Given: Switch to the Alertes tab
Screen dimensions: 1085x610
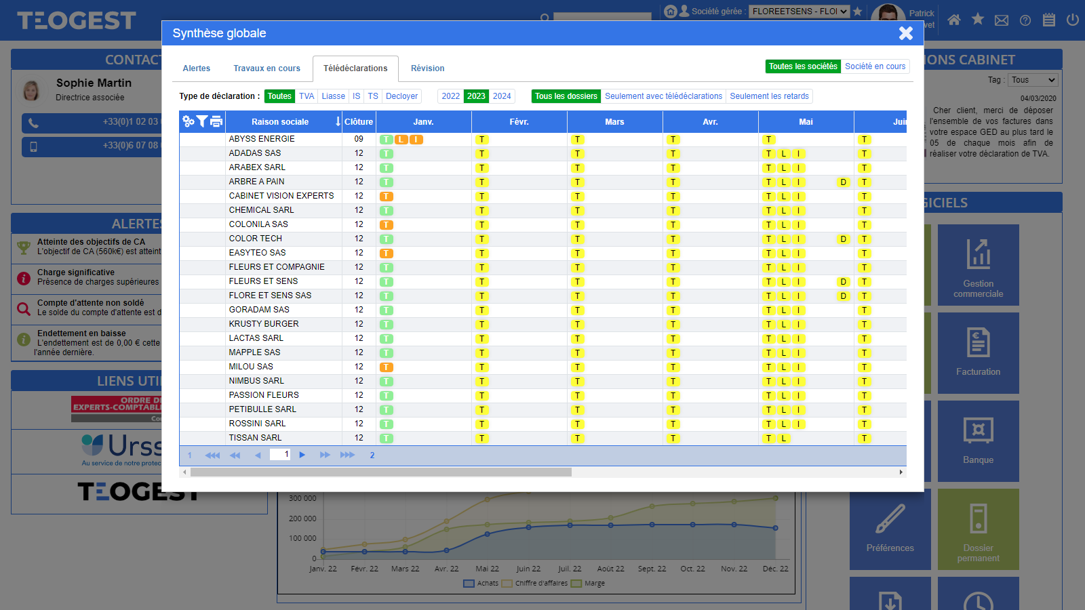Looking at the screenshot, I should click(197, 68).
